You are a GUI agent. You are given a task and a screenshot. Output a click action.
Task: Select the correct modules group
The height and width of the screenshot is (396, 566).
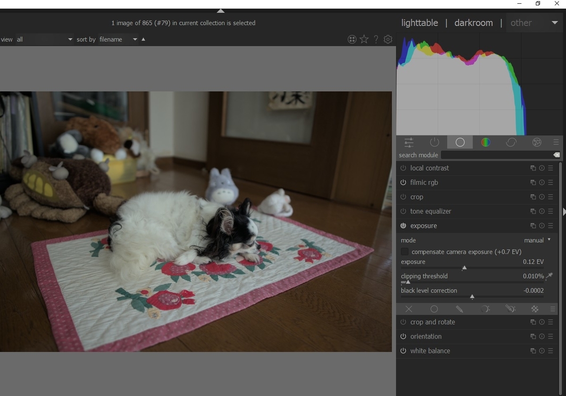click(x=511, y=142)
